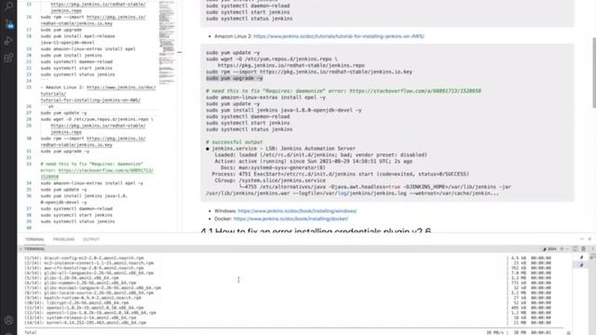This screenshot has height=335, width=596.
Task: Click 'sudo systemctl daemon-reload' on line 21
Action: pyautogui.click(x=76, y=61)
